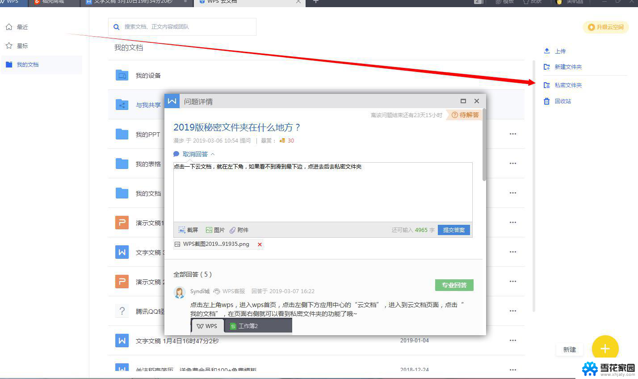Focus the 搜索文档 search field
The height and width of the screenshot is (379, 638).
[182, 27]
